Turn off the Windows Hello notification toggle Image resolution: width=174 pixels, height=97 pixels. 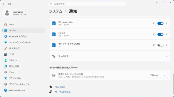tap(160, 23)
